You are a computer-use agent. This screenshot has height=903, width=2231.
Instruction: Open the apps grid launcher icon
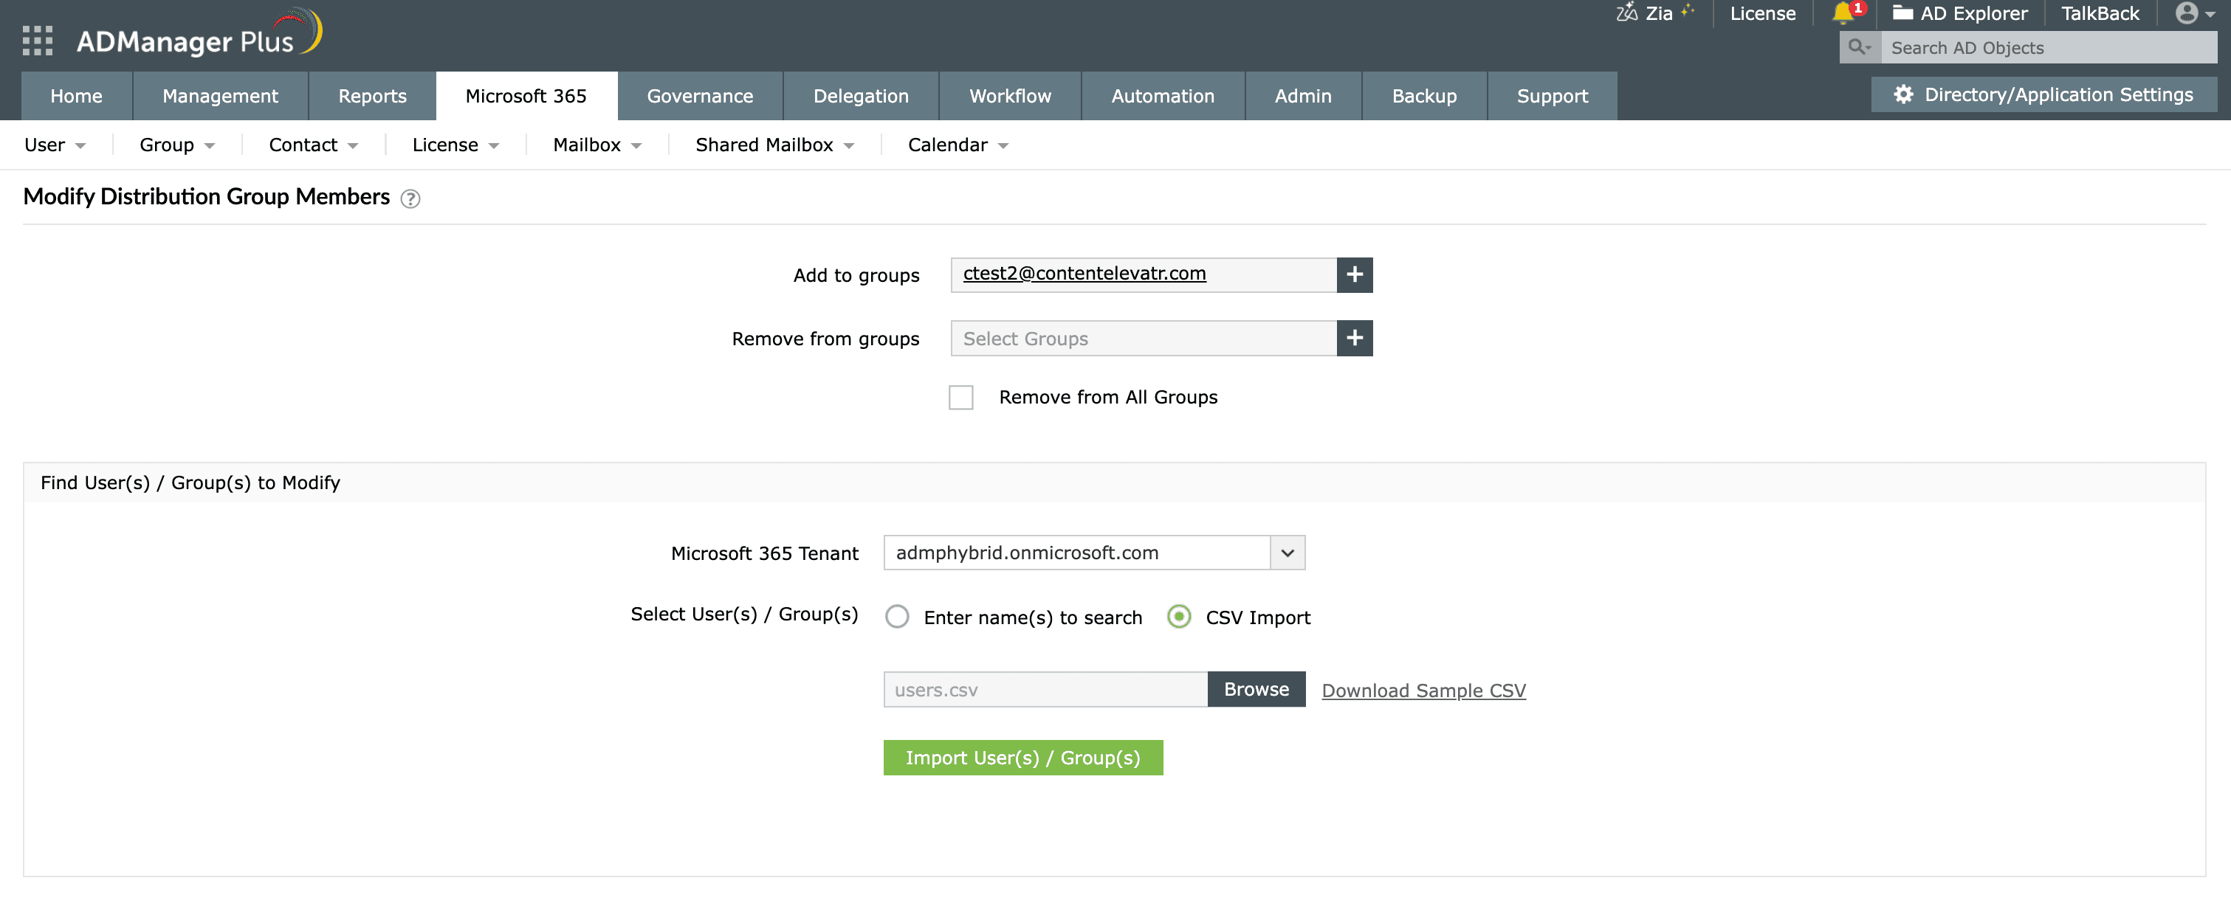click(x=37, y=41)
